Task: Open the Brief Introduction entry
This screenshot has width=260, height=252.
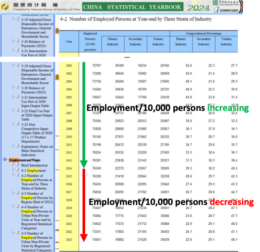Action: click(x=34, y=165)
